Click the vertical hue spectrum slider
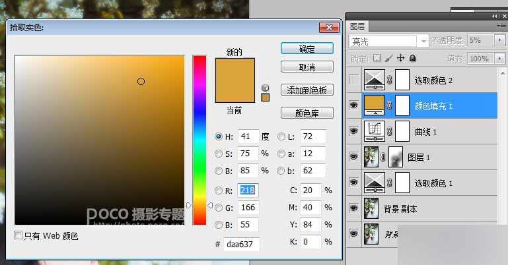 (200, 140)
